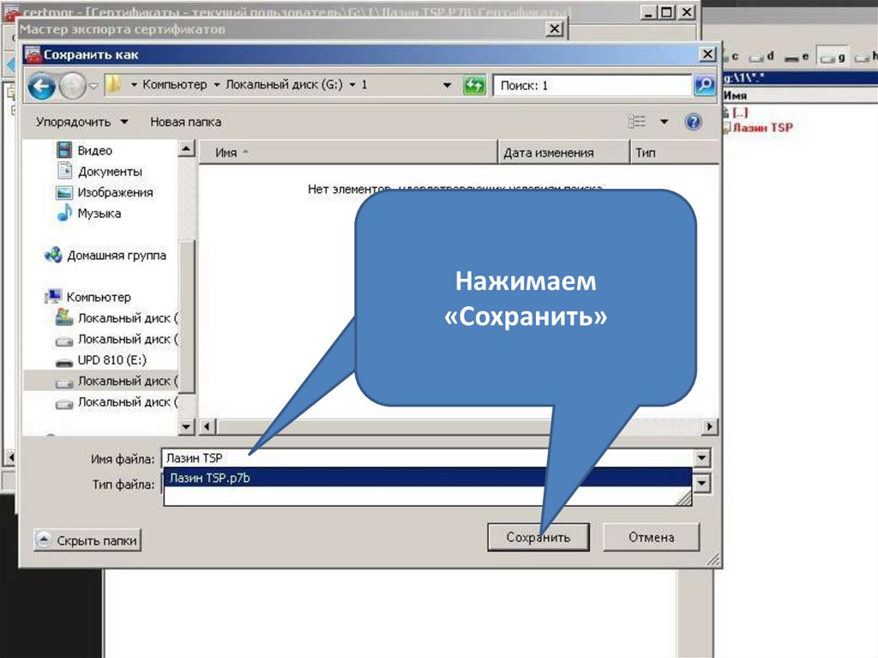Open the Имя файла dropdown arrow
The width and height of the screenshot is (878, 658).
[702, 458]
